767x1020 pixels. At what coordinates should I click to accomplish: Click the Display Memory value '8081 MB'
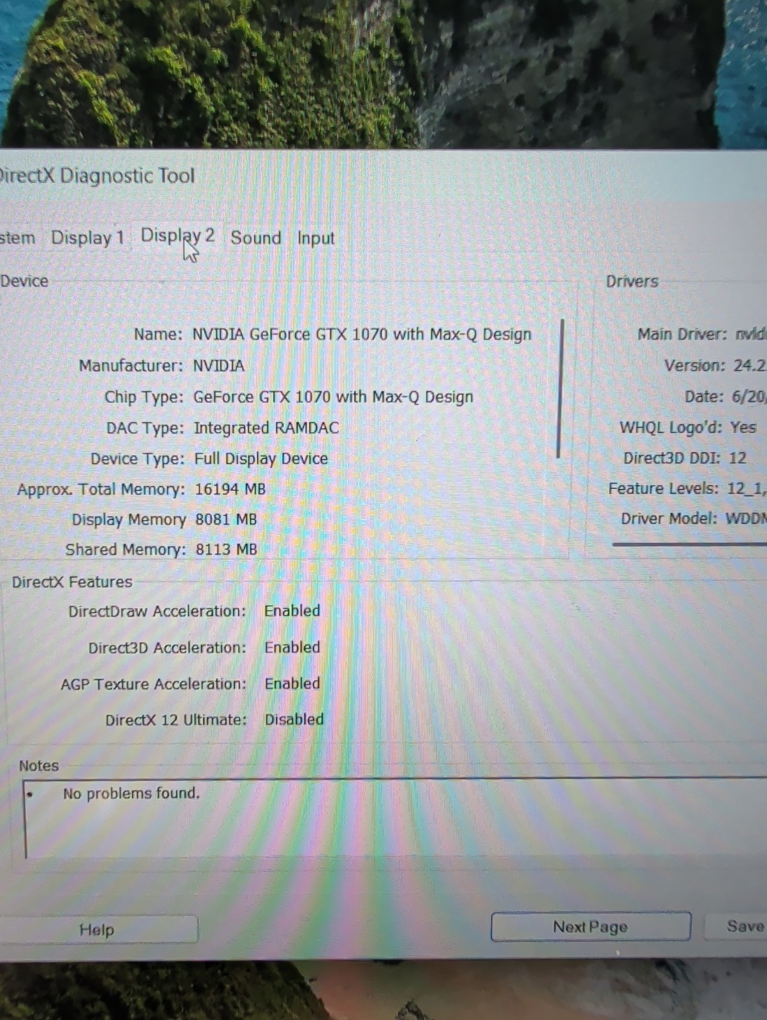pyautogui.click(x=226, y=520)
